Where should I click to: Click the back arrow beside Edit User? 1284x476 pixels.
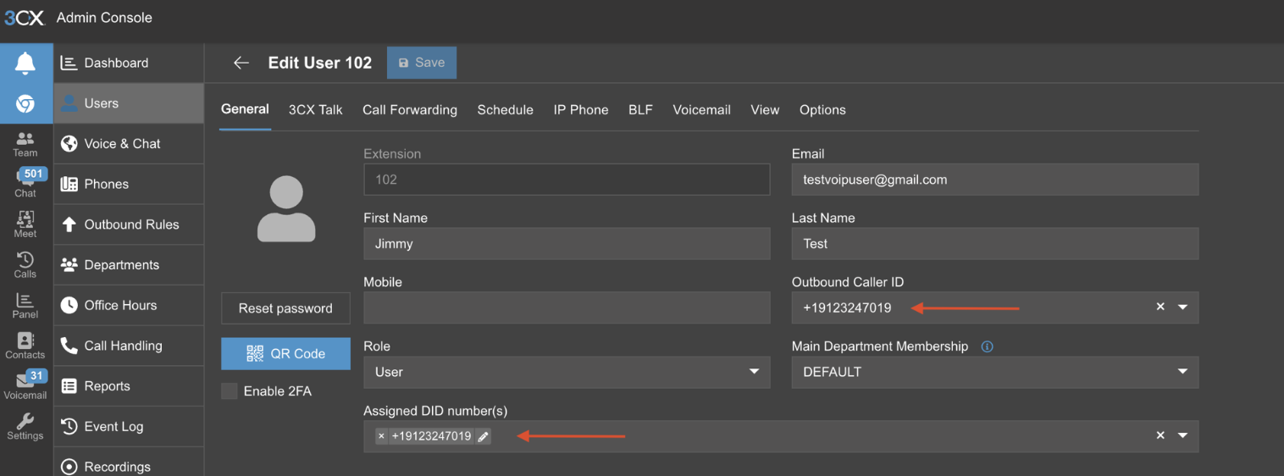tap(241, 63)
